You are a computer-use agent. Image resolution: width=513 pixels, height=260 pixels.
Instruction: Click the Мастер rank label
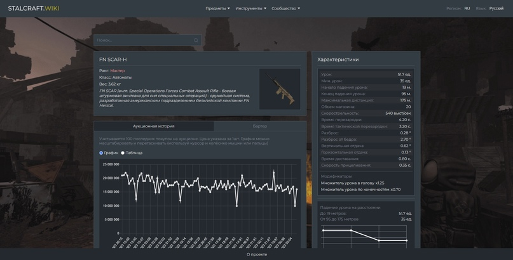point(118,70)
